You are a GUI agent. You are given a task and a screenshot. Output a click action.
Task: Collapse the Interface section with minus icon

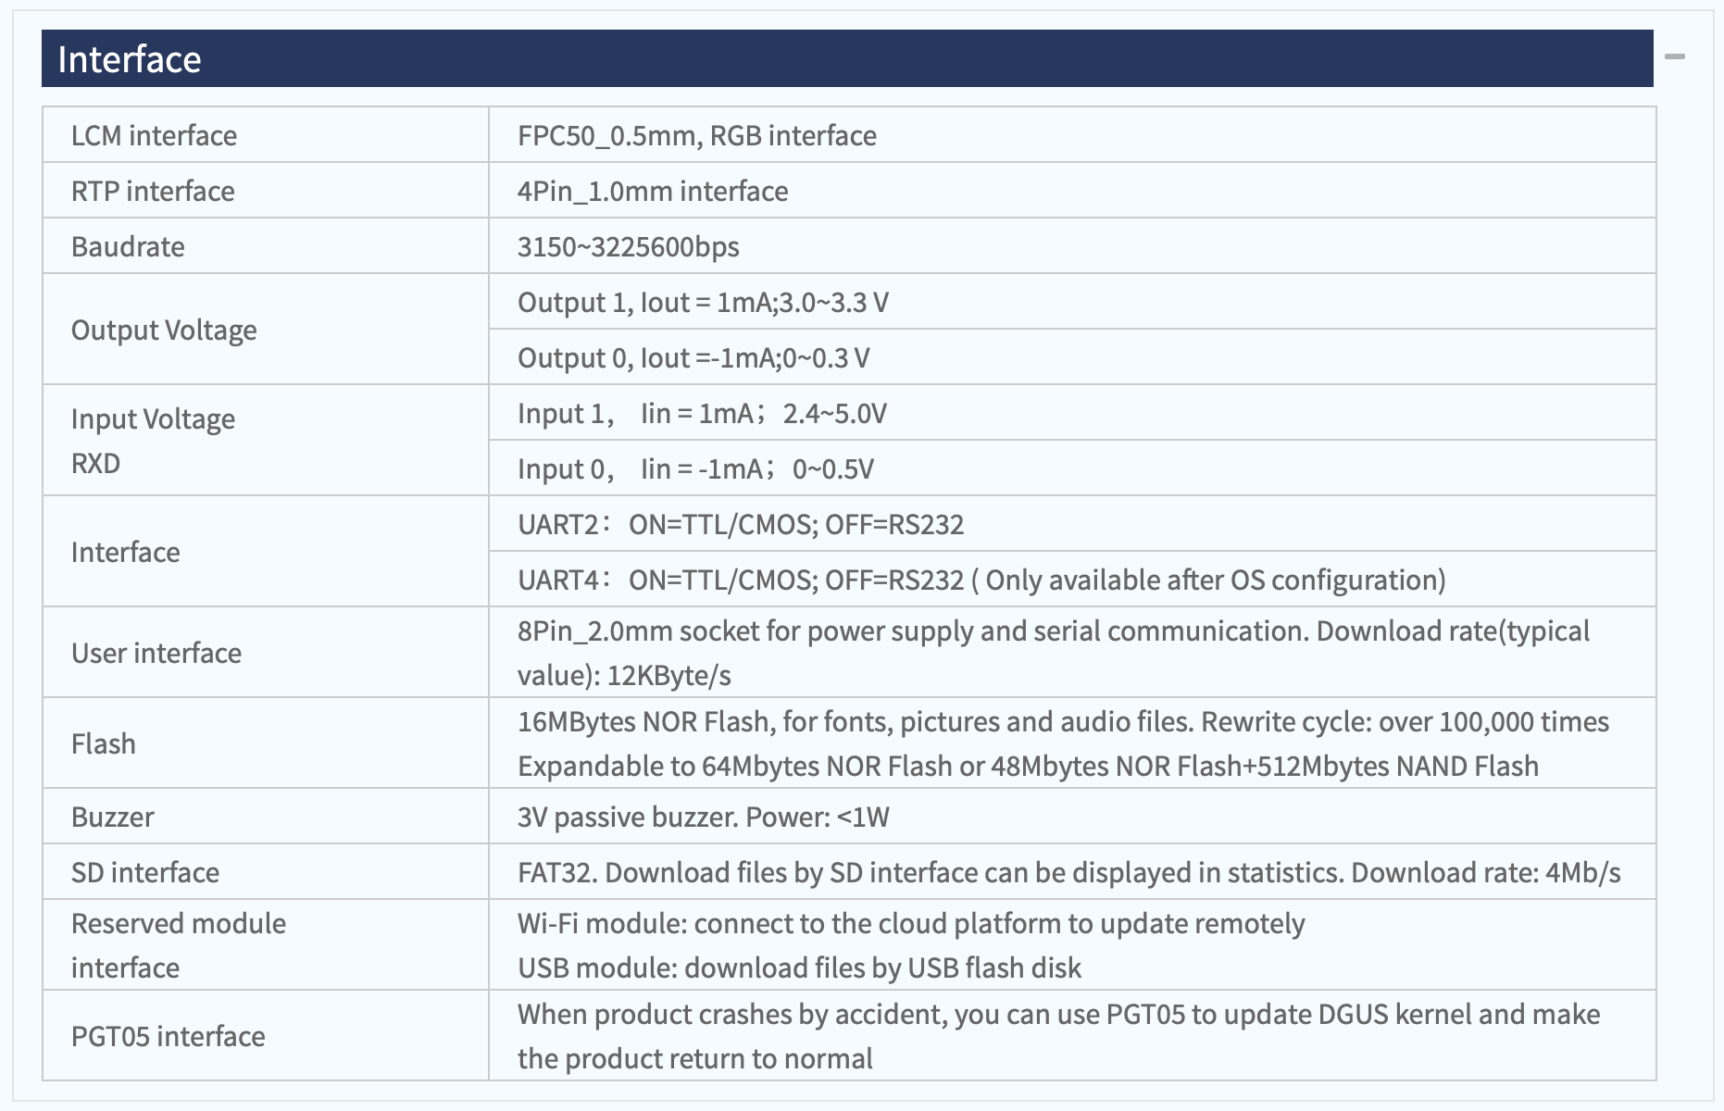[x=1674, y=57]
